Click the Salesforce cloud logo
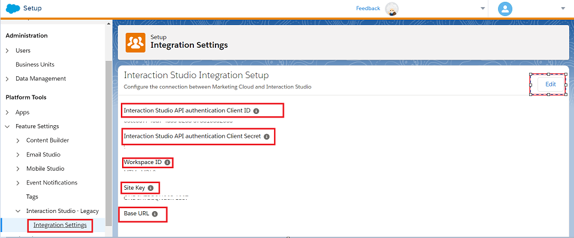The width and height of the screenshot is (574, 238). click(13, 8)
